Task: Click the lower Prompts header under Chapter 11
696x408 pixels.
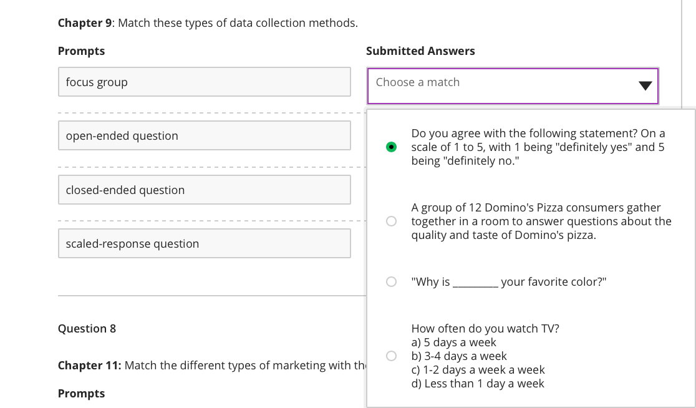Action: (81, 393)
